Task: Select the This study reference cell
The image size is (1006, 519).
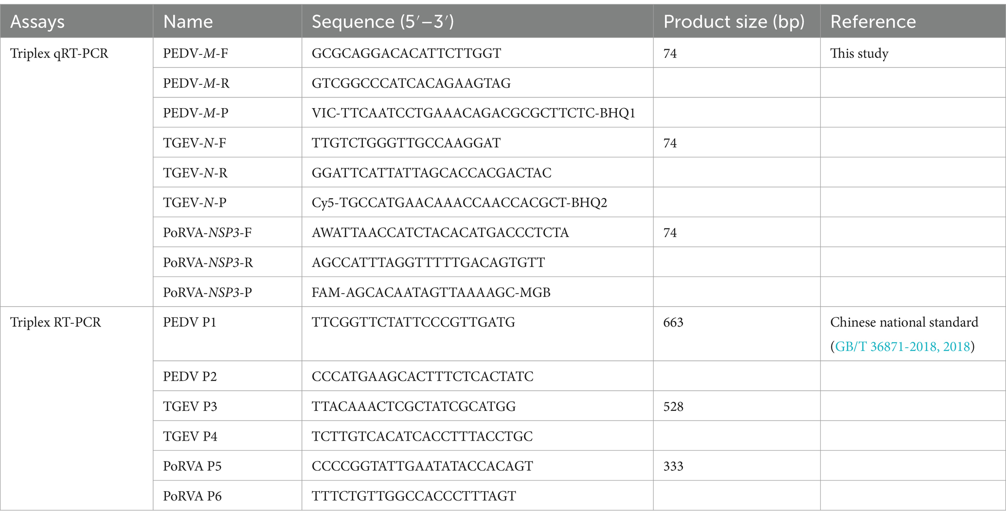Action: click(860, 53)
